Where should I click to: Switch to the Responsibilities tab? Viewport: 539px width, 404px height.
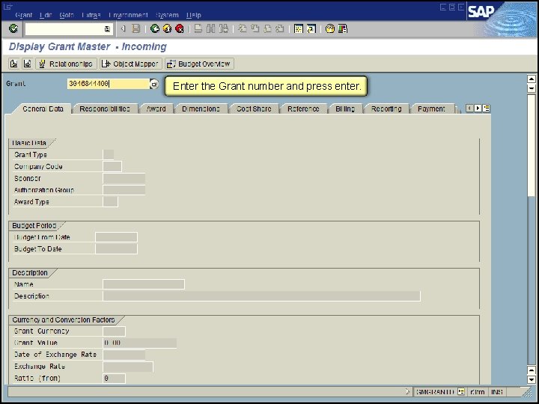(105, 109)
